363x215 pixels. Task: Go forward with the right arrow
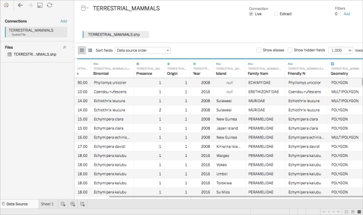pyautogui.click(x=30, y=5)
